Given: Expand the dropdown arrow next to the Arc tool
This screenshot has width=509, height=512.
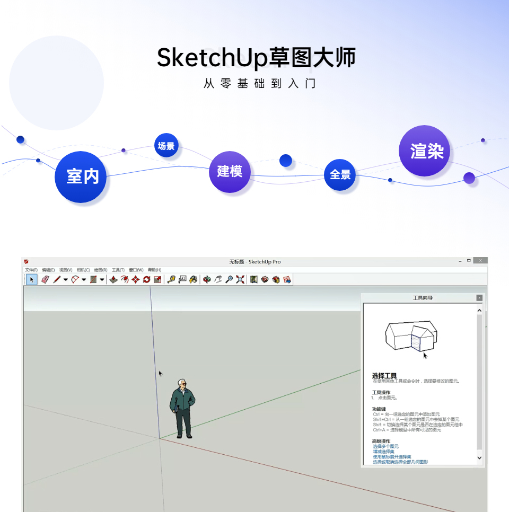Looking at the screenshot, I should click(x=84, y=279).
